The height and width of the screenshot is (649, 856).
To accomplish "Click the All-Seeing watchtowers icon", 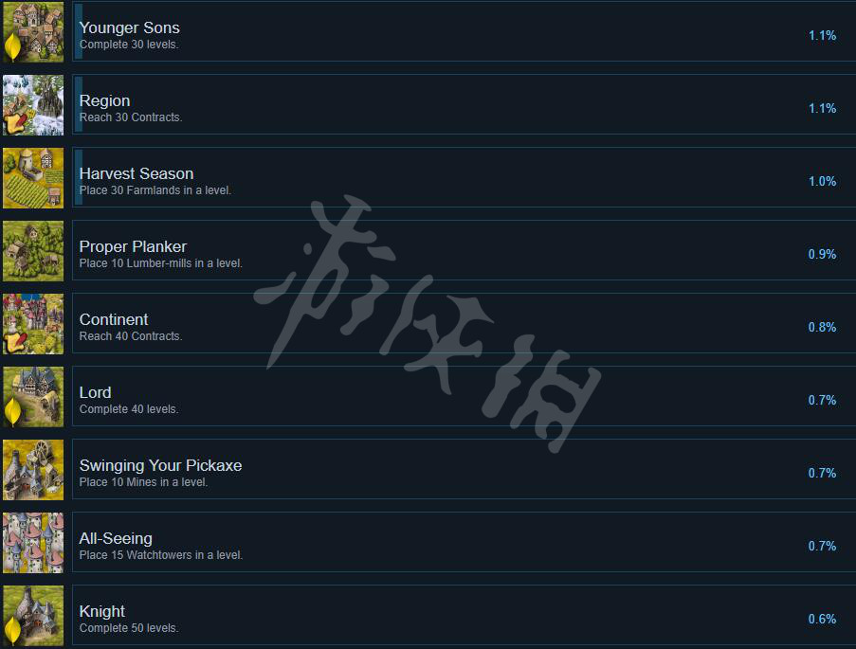I will (x=33, y=543).
